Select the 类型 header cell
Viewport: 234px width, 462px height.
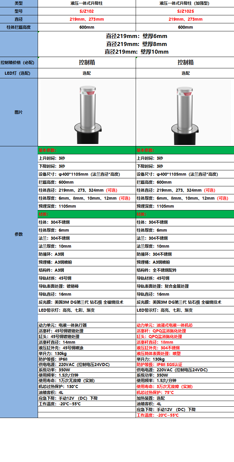pos(19,3)
